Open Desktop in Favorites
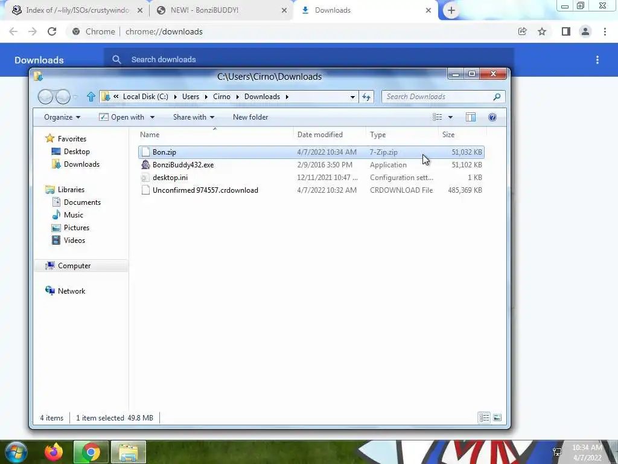 (71, 152)
